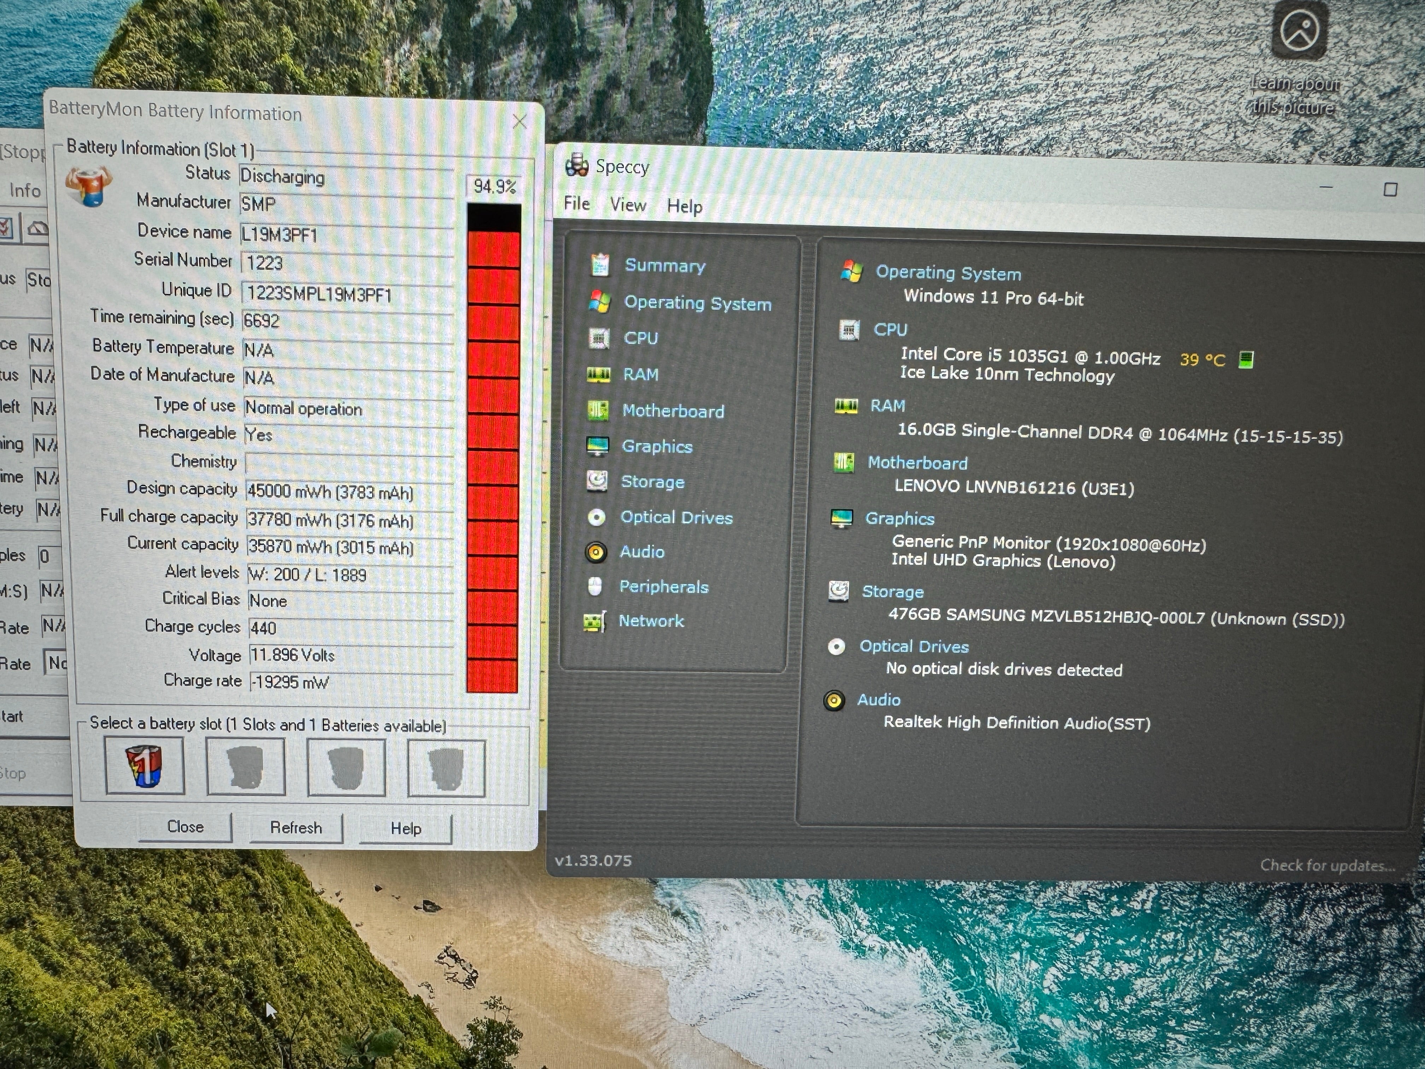
Task: Click the Audio speaker icon in sidebar
Action: click(x=596, y=551)
